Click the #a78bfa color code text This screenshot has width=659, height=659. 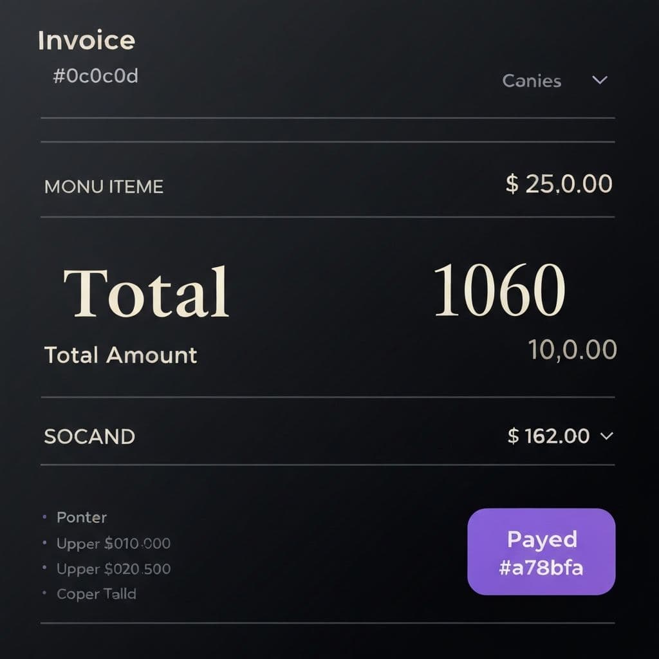point(541,568)
